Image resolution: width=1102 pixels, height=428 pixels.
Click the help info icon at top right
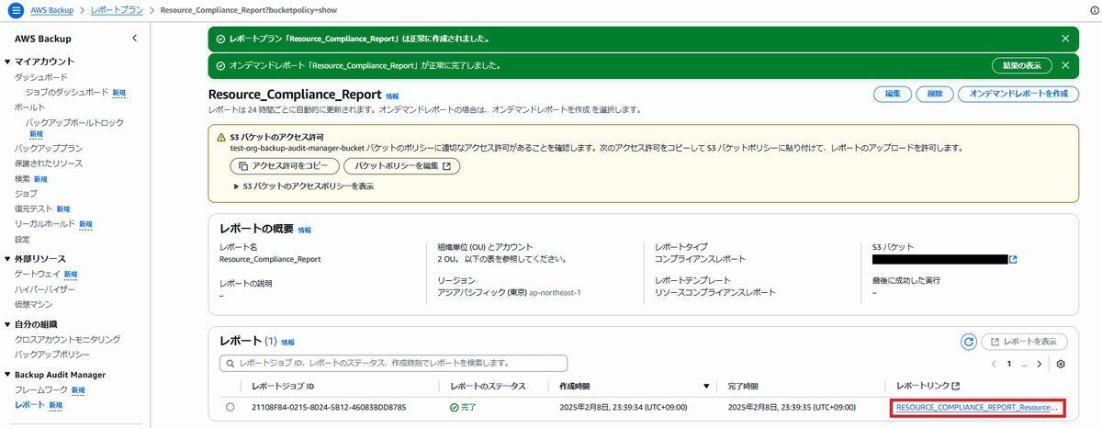(1093, 10)
